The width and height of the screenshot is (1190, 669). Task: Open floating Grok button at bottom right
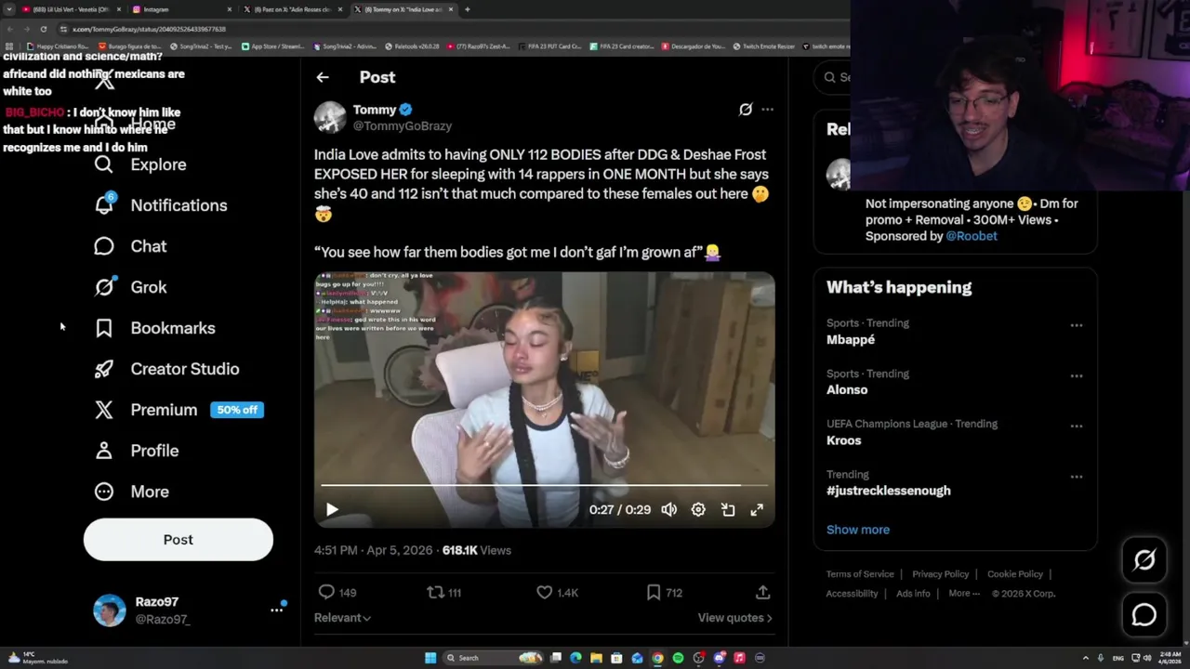pyautogui.click(x=1144, y=559)
